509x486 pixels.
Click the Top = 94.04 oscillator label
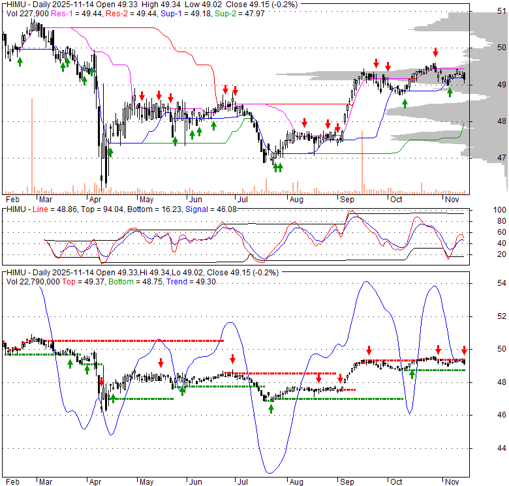(x=102, y=209)
